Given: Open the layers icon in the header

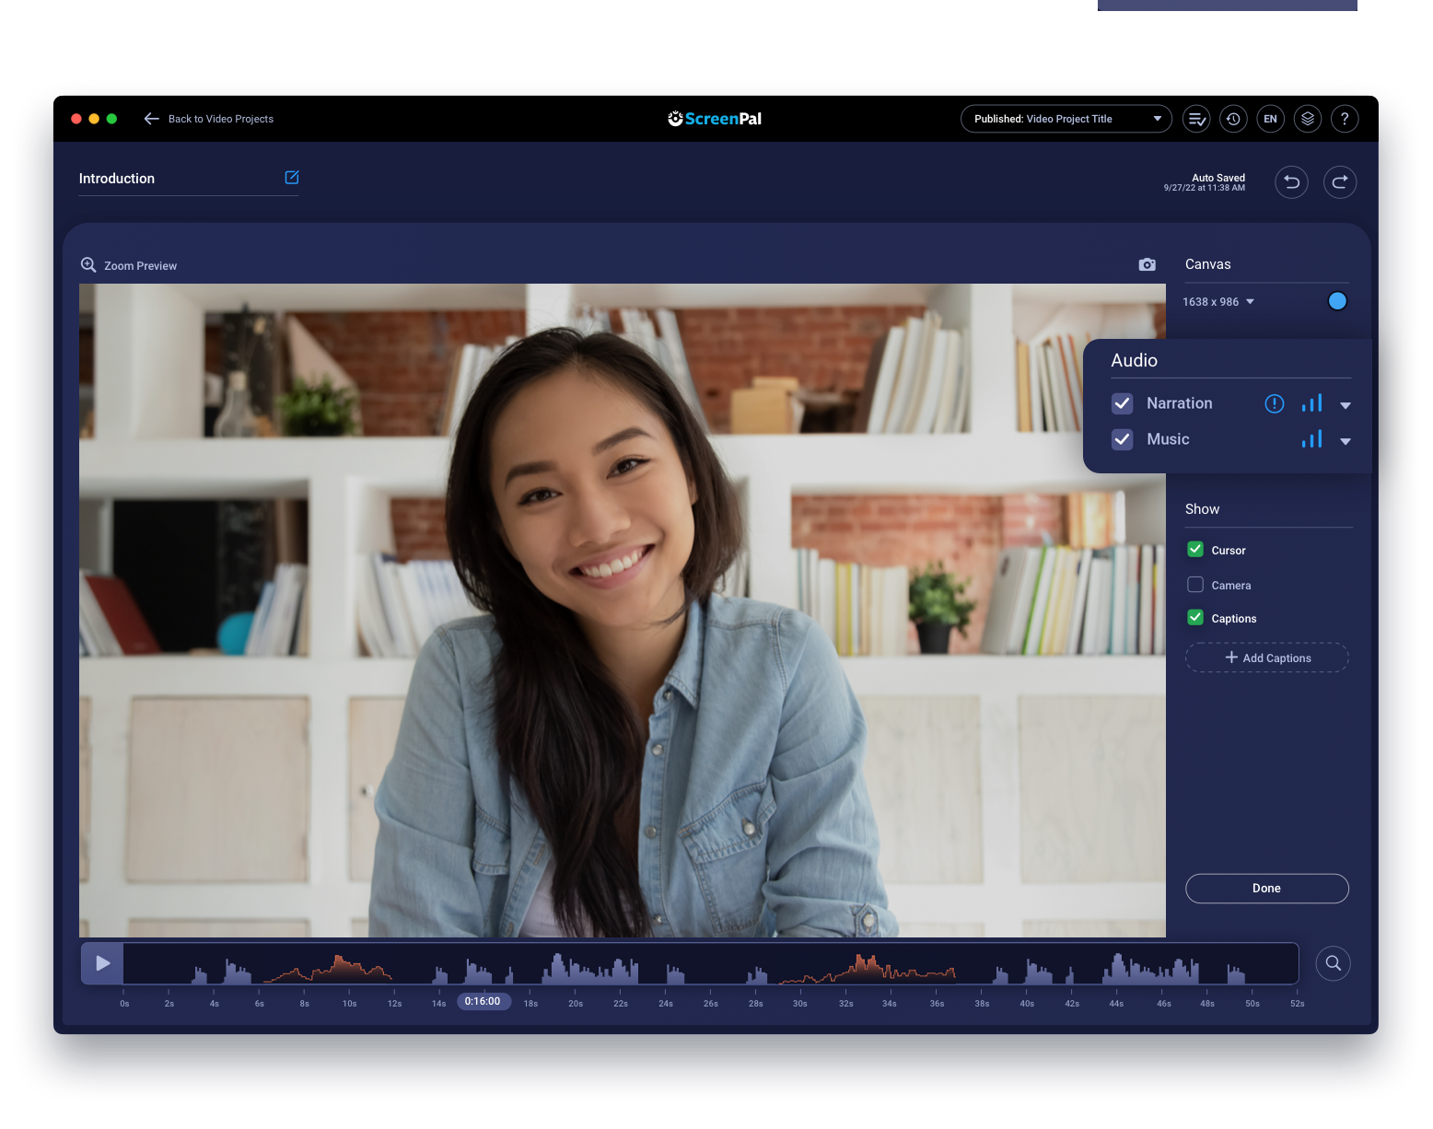Looking at the screenshot, I should pyautogui.click(x=1308, y=119).
